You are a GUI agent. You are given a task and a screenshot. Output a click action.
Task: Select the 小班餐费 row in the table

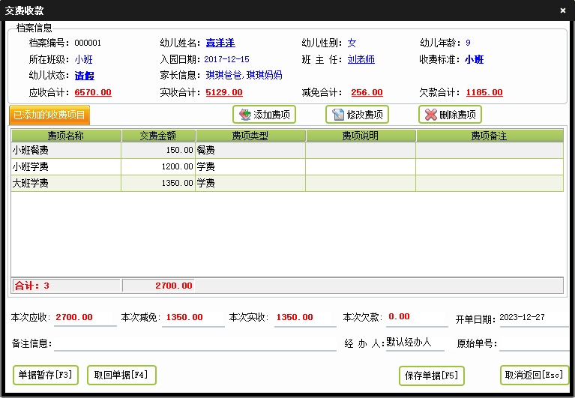pyautogui.click(x=66, y=151)
